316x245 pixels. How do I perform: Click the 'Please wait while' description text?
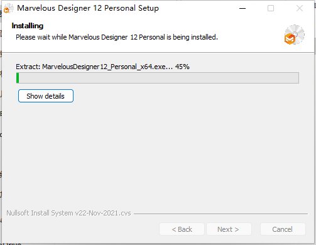coord(117,37)
